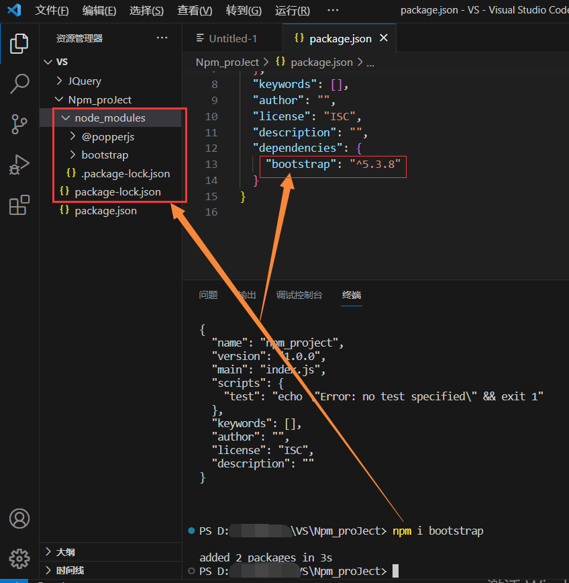Open the Manage gear icon
Image resolution: width=569 pixels, height=583 pixels.
click(19, 558)
